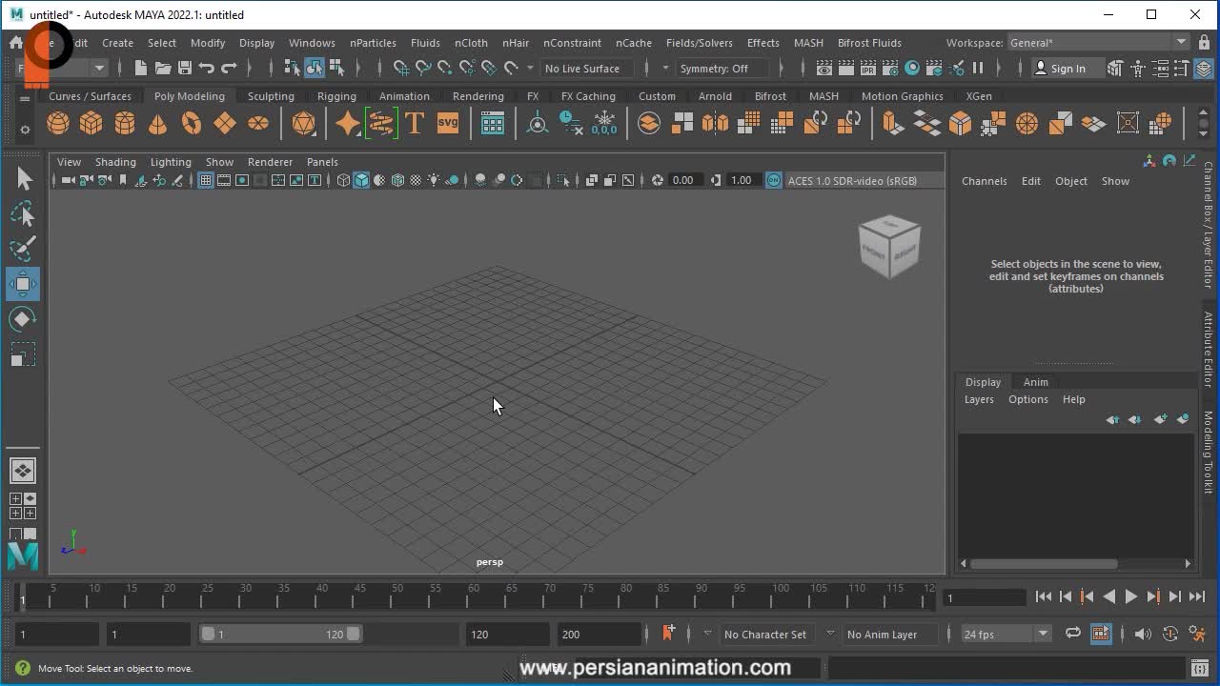Activate the Lasso selection tool

[x=23, y=214]
